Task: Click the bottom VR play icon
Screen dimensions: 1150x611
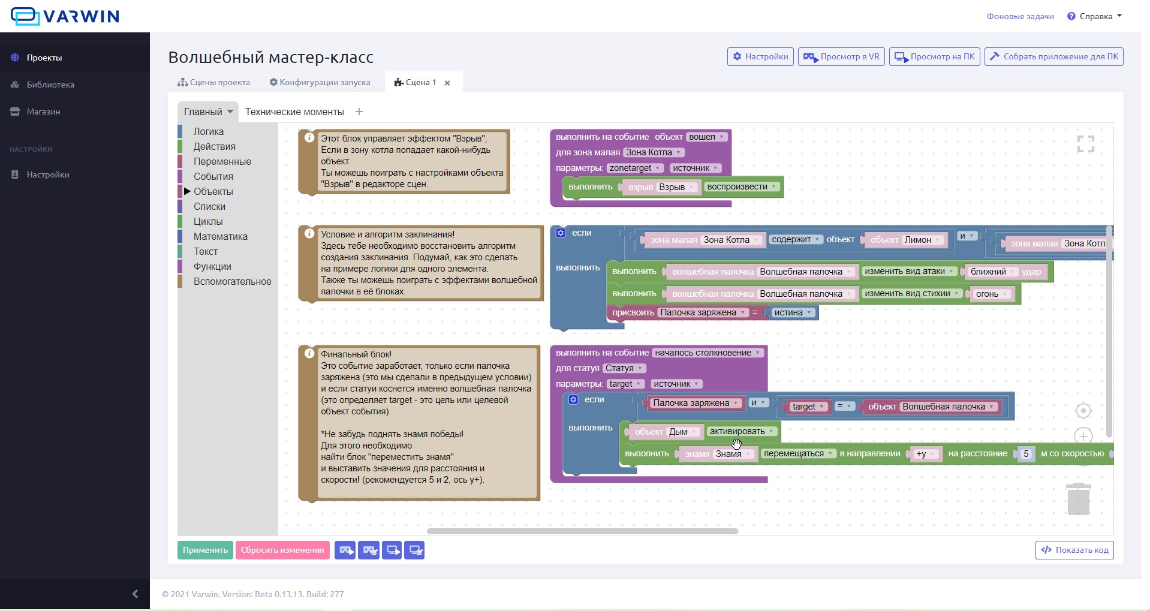Action: [345, 550]
